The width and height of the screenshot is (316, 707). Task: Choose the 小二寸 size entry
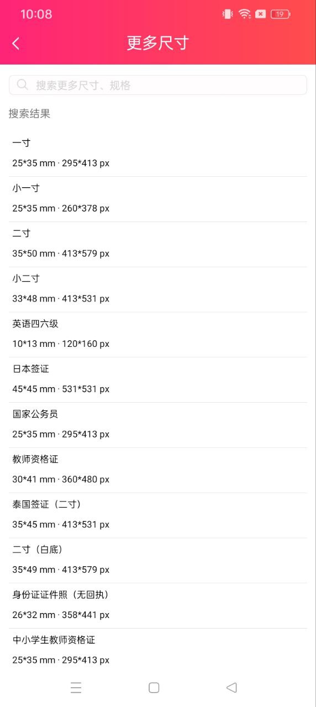[158, 289]
